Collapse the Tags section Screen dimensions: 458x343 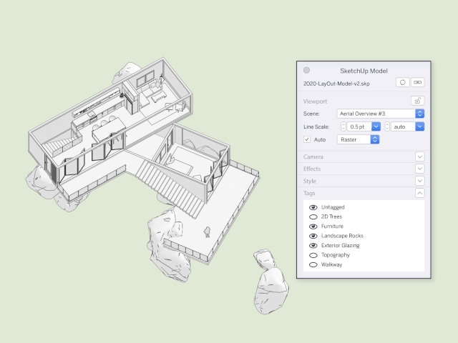419,193
